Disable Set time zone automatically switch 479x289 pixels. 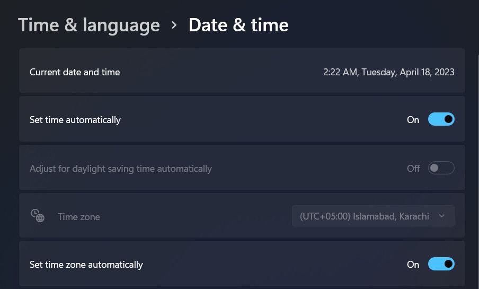(x=441, y=264)
